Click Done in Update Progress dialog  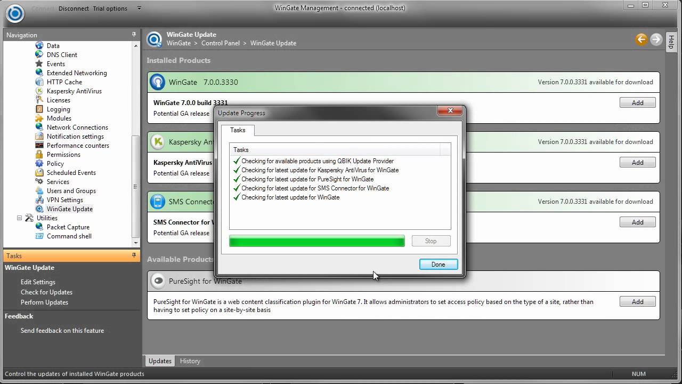439,265
